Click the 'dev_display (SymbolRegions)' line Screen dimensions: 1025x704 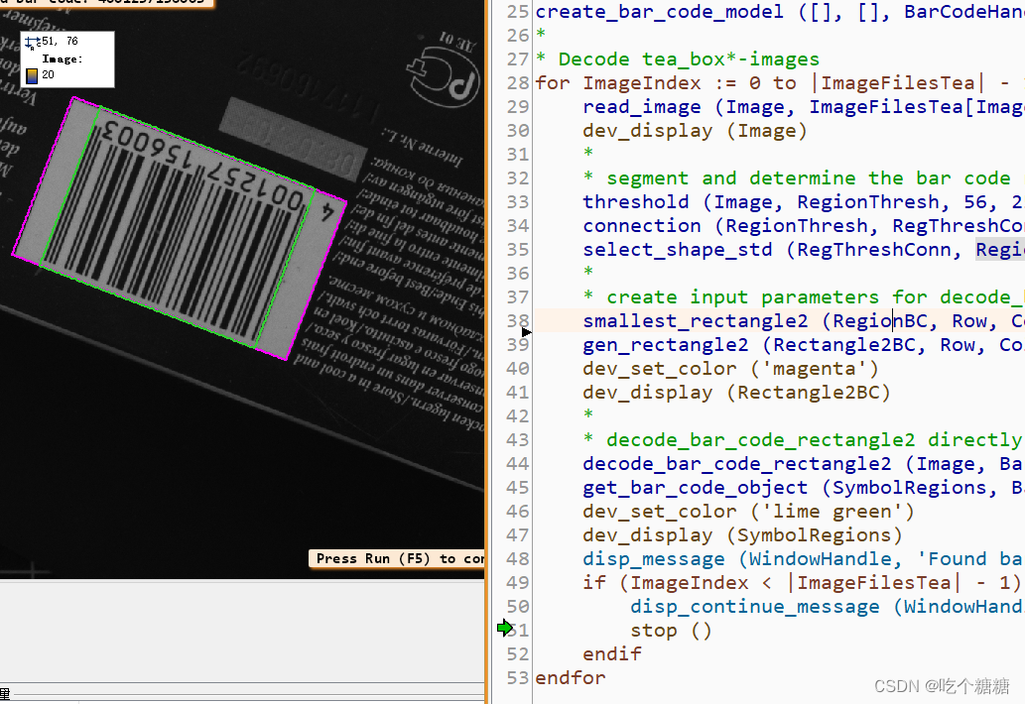(742, 534)
